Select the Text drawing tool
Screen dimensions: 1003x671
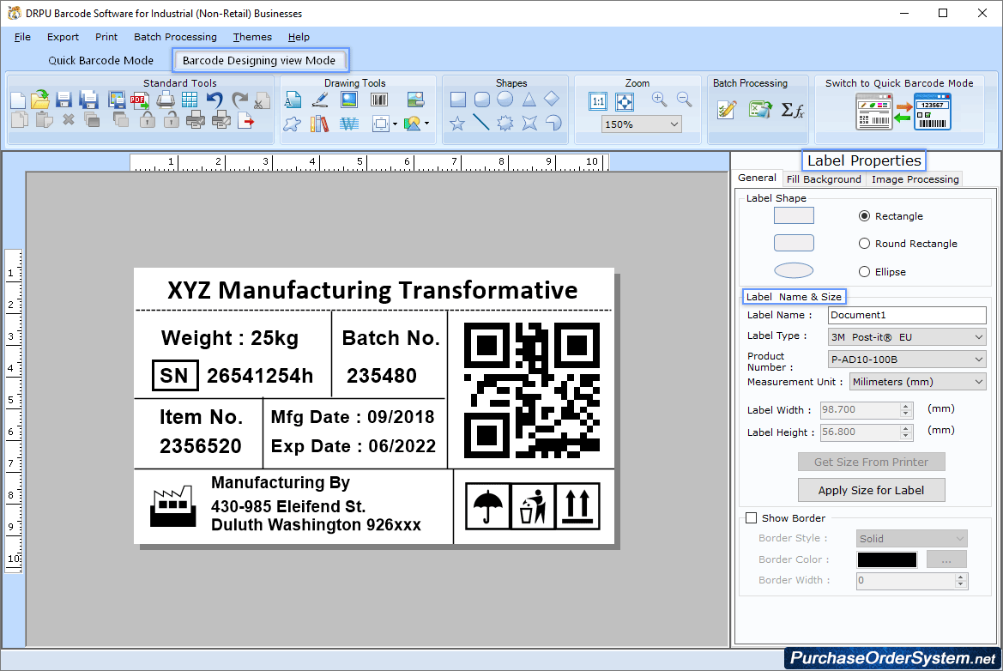[293, 100]
